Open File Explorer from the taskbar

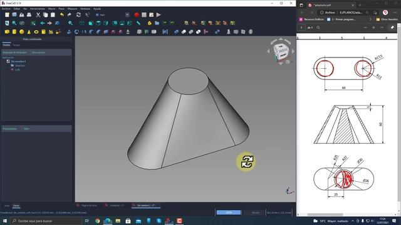[x=118, y=221]
